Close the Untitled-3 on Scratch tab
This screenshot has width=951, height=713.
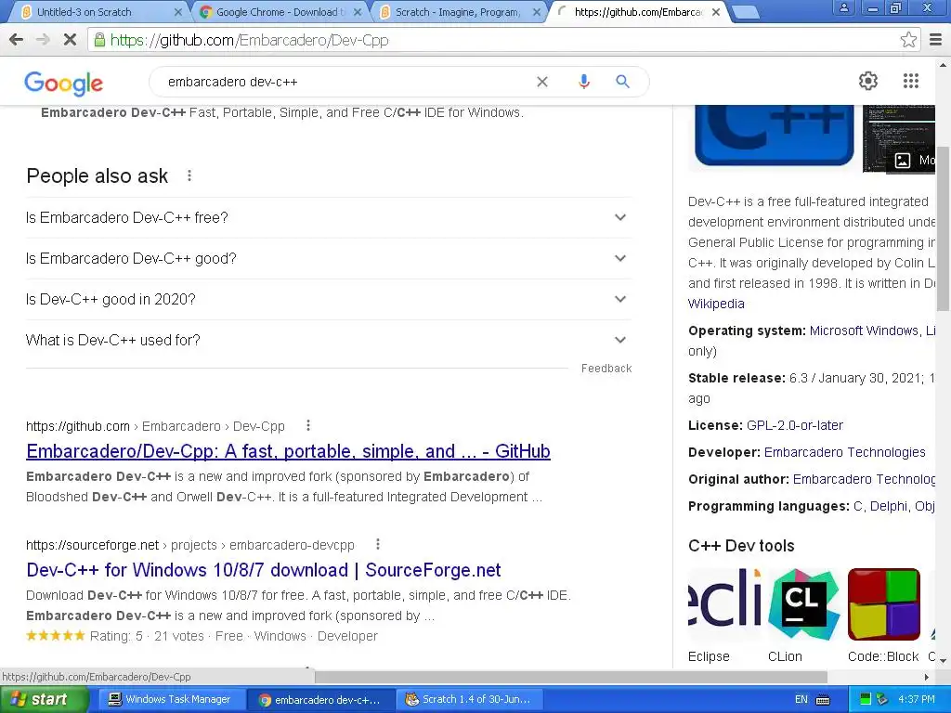(x=177, y=12)
